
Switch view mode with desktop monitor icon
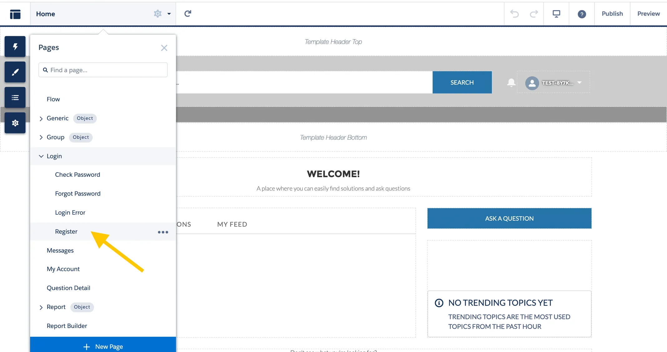(556, 14)
